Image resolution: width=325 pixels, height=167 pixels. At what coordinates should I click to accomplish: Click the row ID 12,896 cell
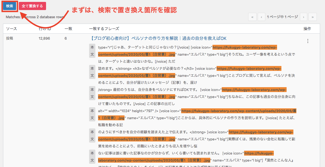coord(44,38)
